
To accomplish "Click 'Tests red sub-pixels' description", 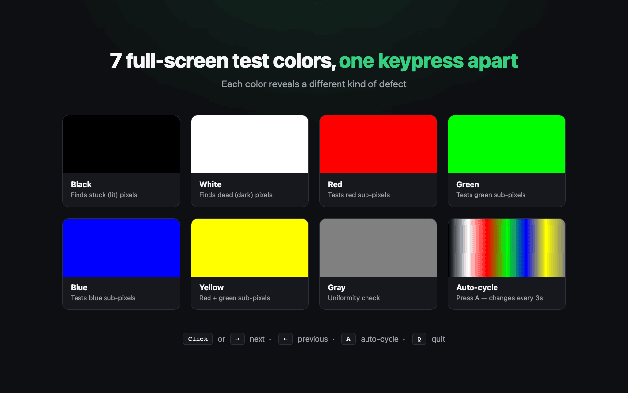I will (x=359, y=195).
